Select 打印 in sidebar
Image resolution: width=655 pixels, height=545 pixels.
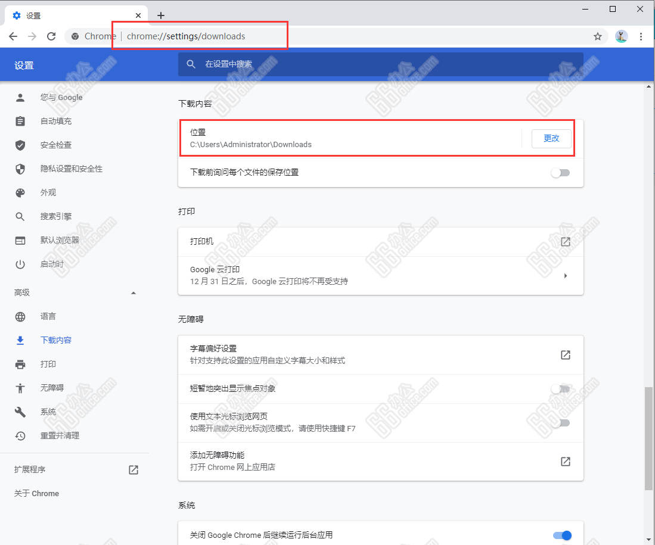pos(48,364)
